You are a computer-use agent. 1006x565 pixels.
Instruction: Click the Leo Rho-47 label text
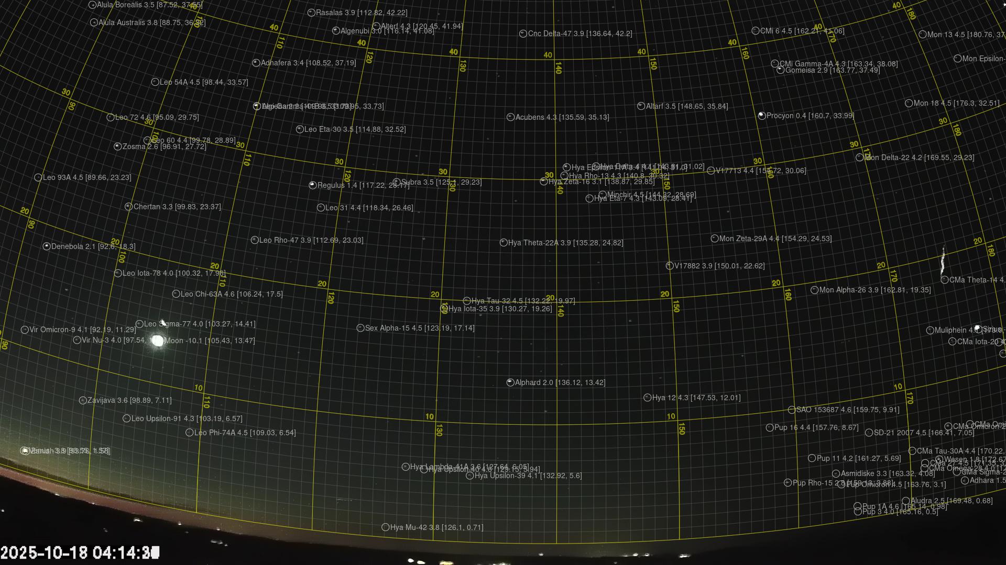tap(311, 240)
